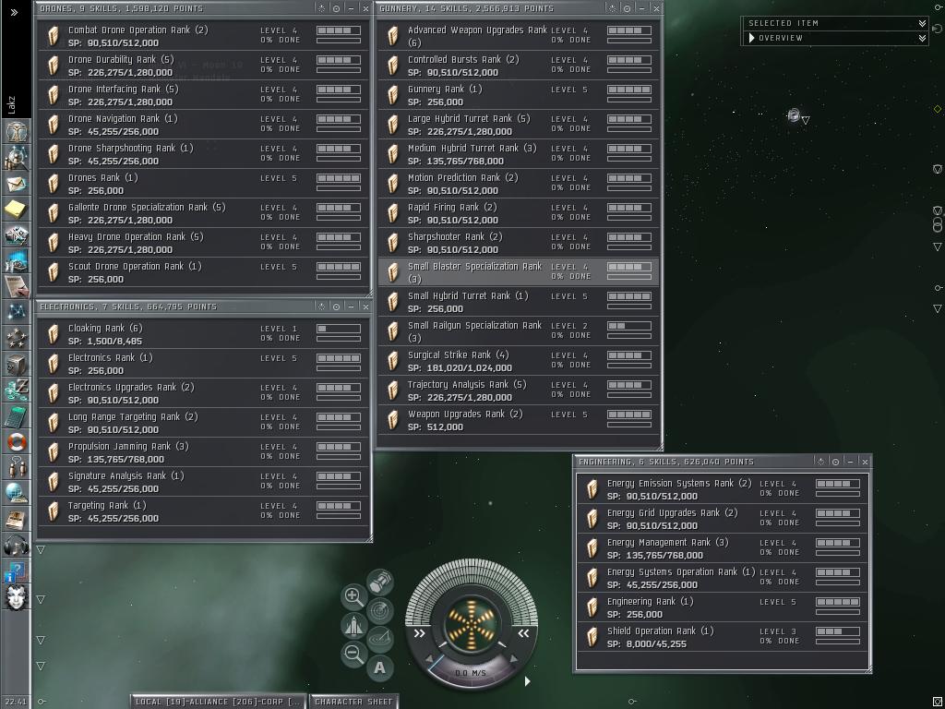Open the chat channels people icon

click(x=17, y=468)
